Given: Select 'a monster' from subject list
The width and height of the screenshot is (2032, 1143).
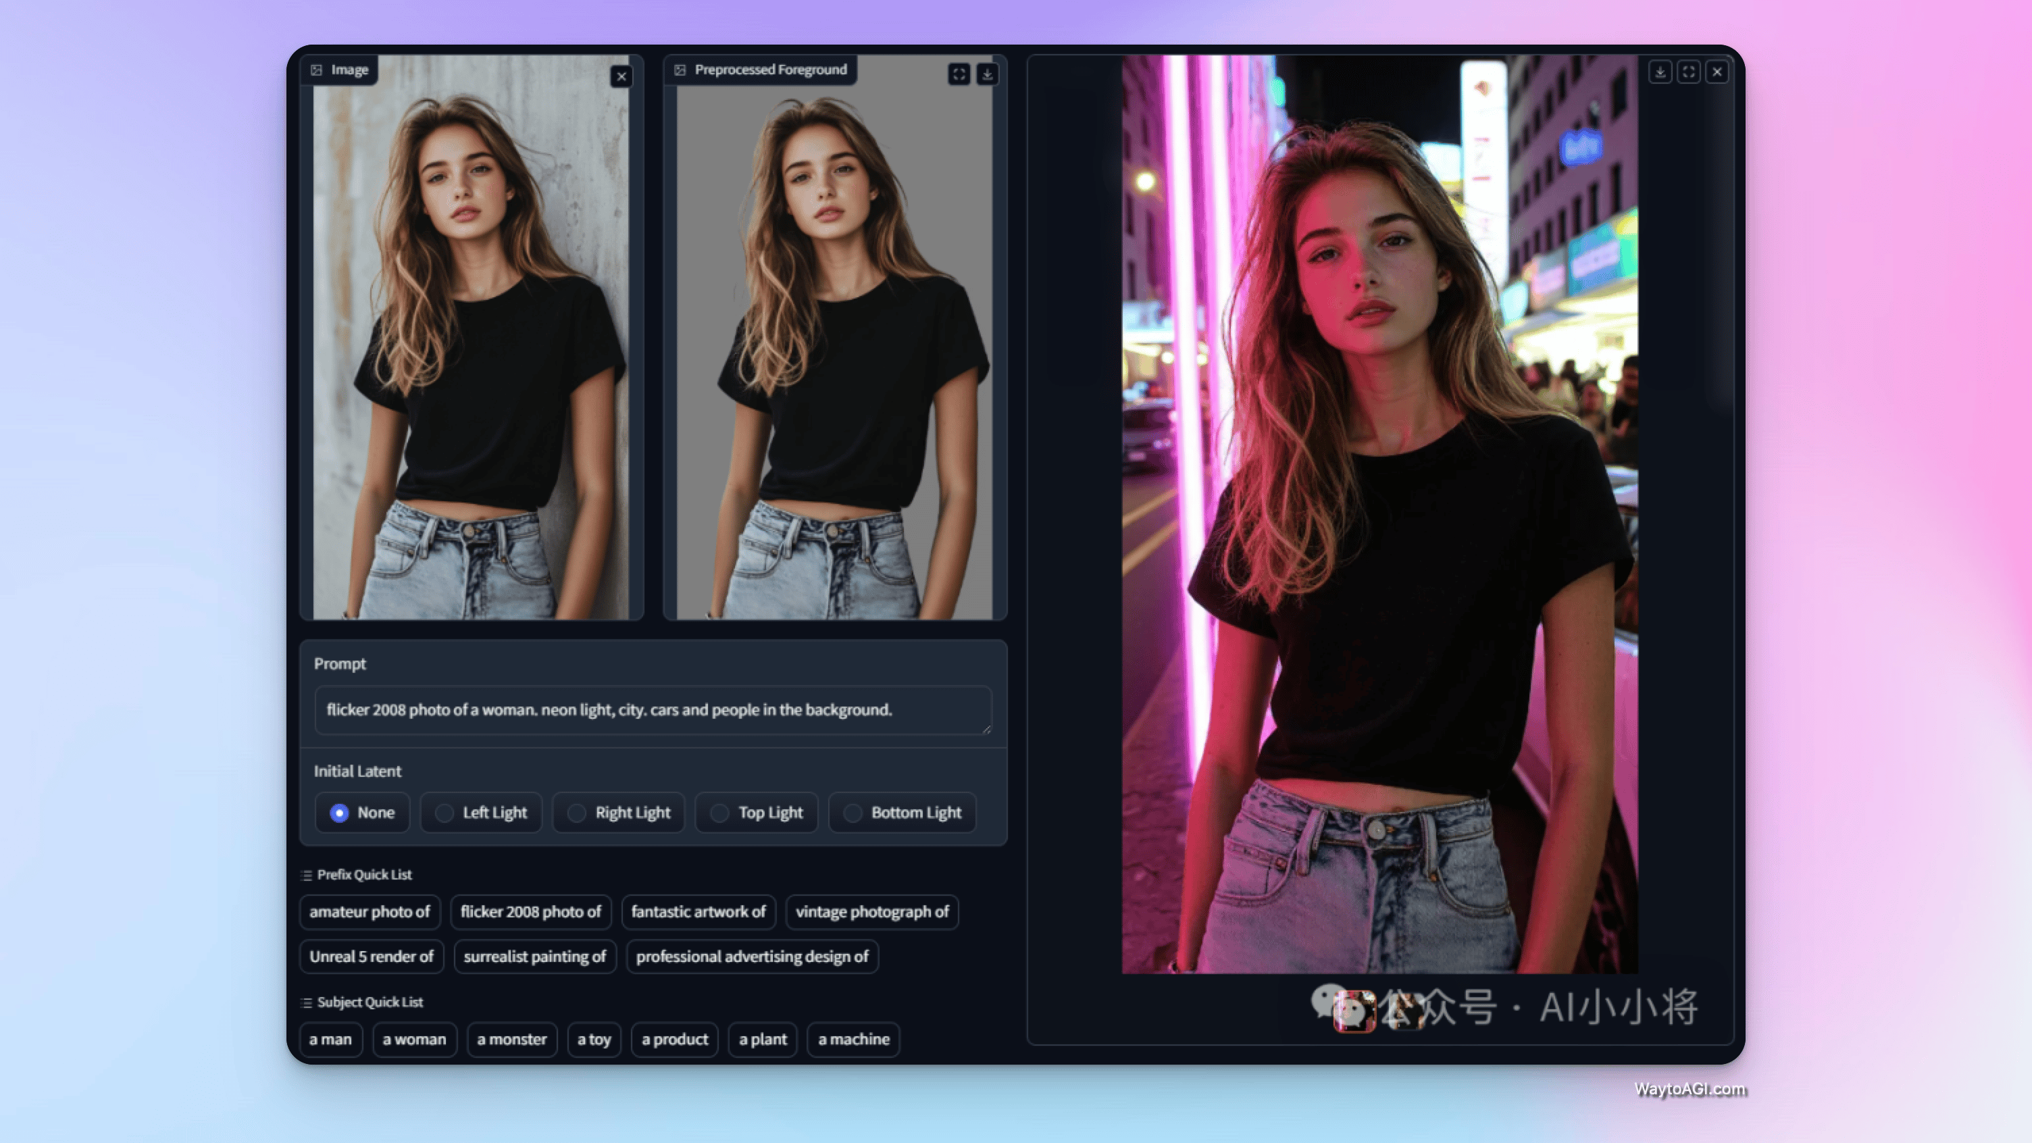Looking at the screenshot, I should point(511,1040).
